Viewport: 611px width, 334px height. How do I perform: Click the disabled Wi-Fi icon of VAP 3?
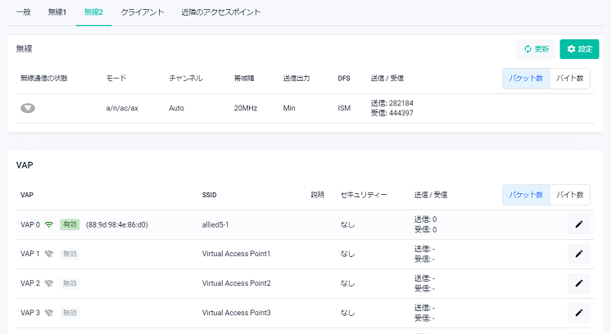tap(48, 313)
